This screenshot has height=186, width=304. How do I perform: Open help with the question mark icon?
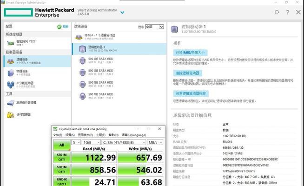coord(288,12)
